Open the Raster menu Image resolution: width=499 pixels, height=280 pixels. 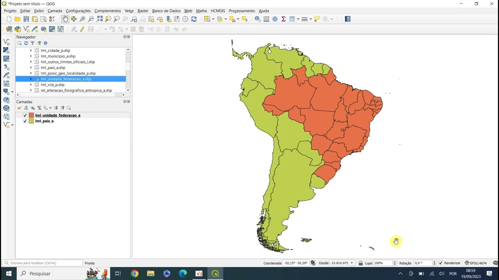click(x=143, y=11)
